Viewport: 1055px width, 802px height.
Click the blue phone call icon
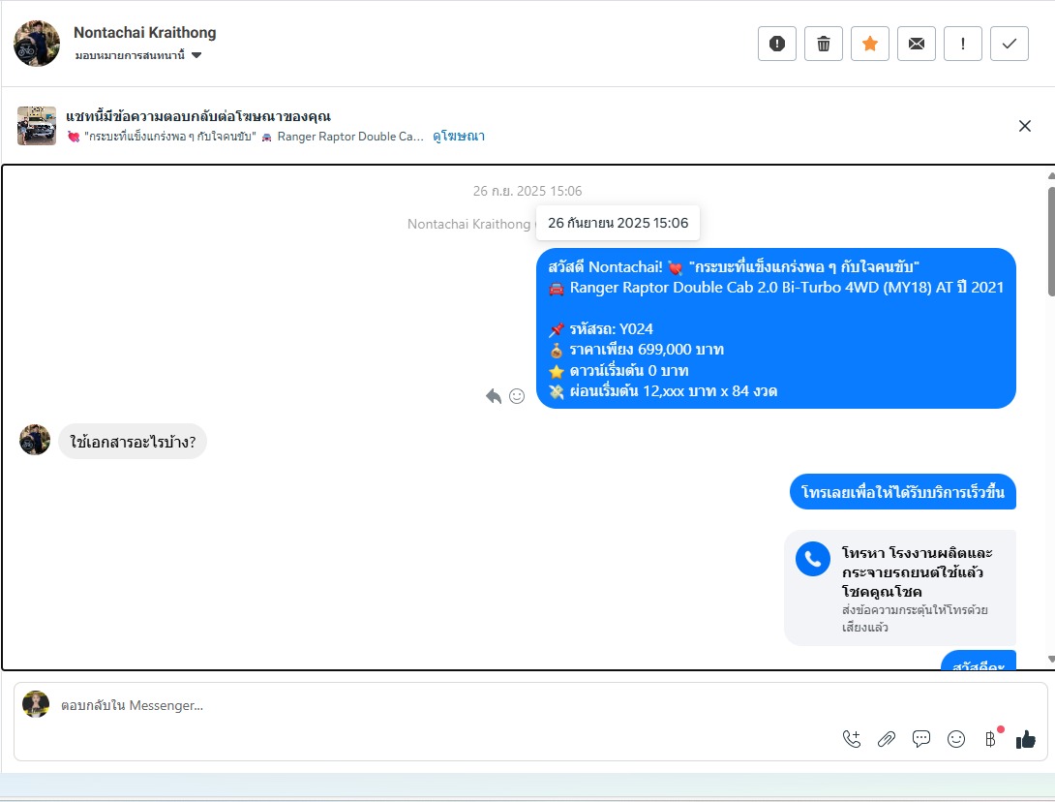pos(813,559)
